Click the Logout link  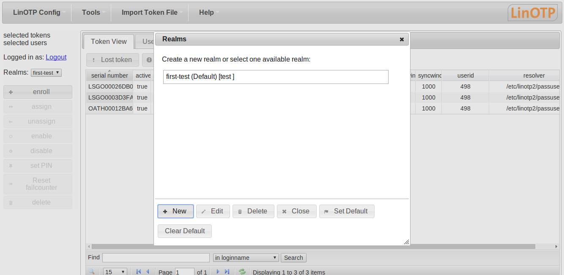(x=56, y=57)
